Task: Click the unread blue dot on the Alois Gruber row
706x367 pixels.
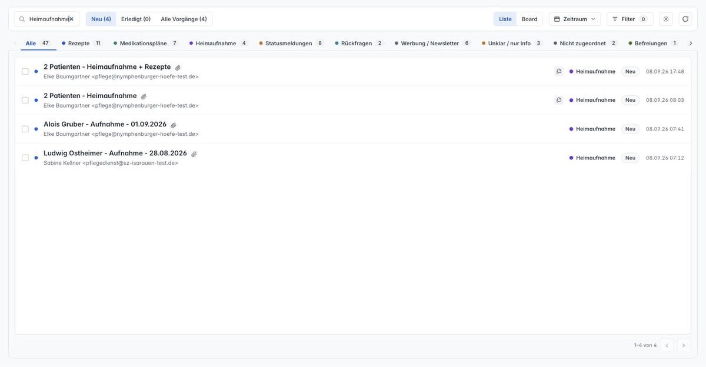Action: 36,129
